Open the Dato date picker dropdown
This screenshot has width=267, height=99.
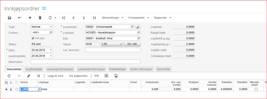pos(51,50)
